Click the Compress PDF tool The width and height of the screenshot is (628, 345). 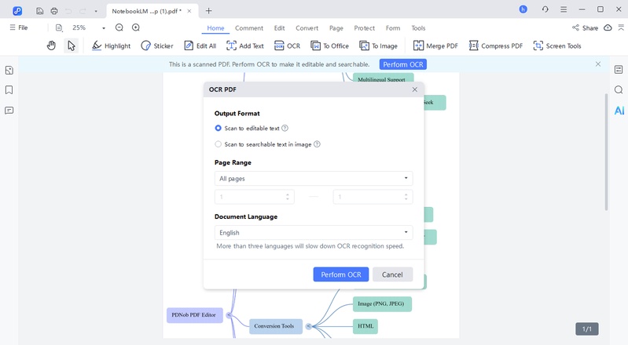pos(496,45)
